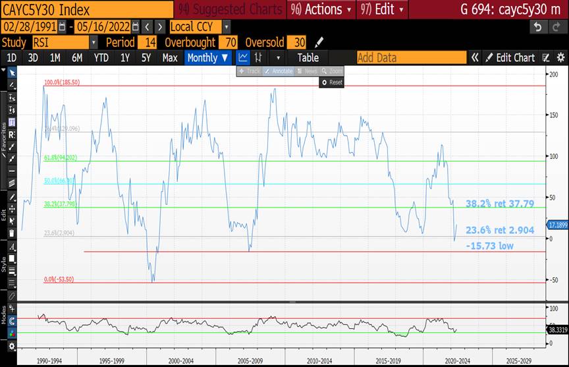Select the 6M range tab
The height and width of the screenshot is (367, 569).
[x=77, y=58]
